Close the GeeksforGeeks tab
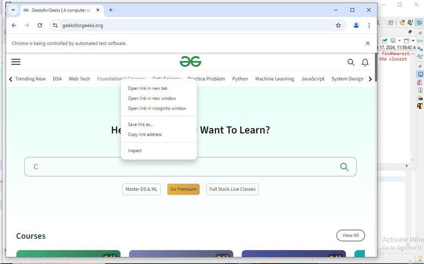 point(98,10)
